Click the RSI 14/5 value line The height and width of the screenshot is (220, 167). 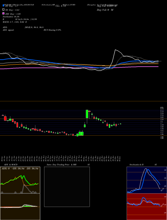pos(20,19)
